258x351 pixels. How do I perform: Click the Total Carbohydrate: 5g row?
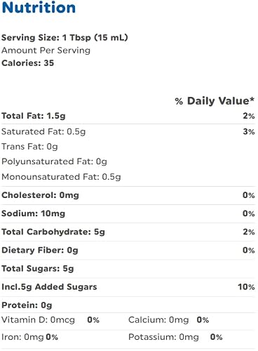[x=128, y=232]
